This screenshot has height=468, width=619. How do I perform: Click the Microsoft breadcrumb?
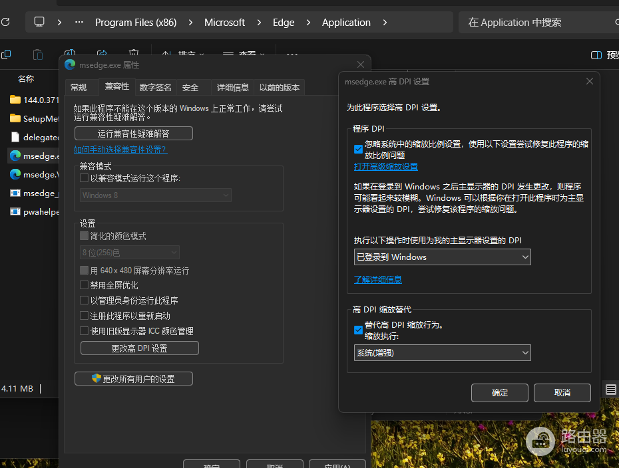click(x=224, y=23)
